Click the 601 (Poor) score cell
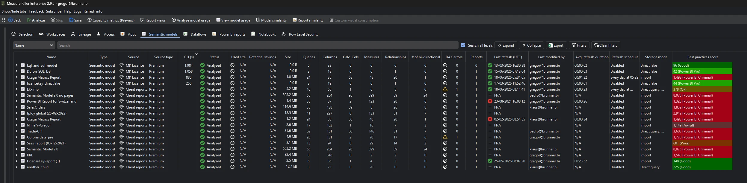 [702, 143]
